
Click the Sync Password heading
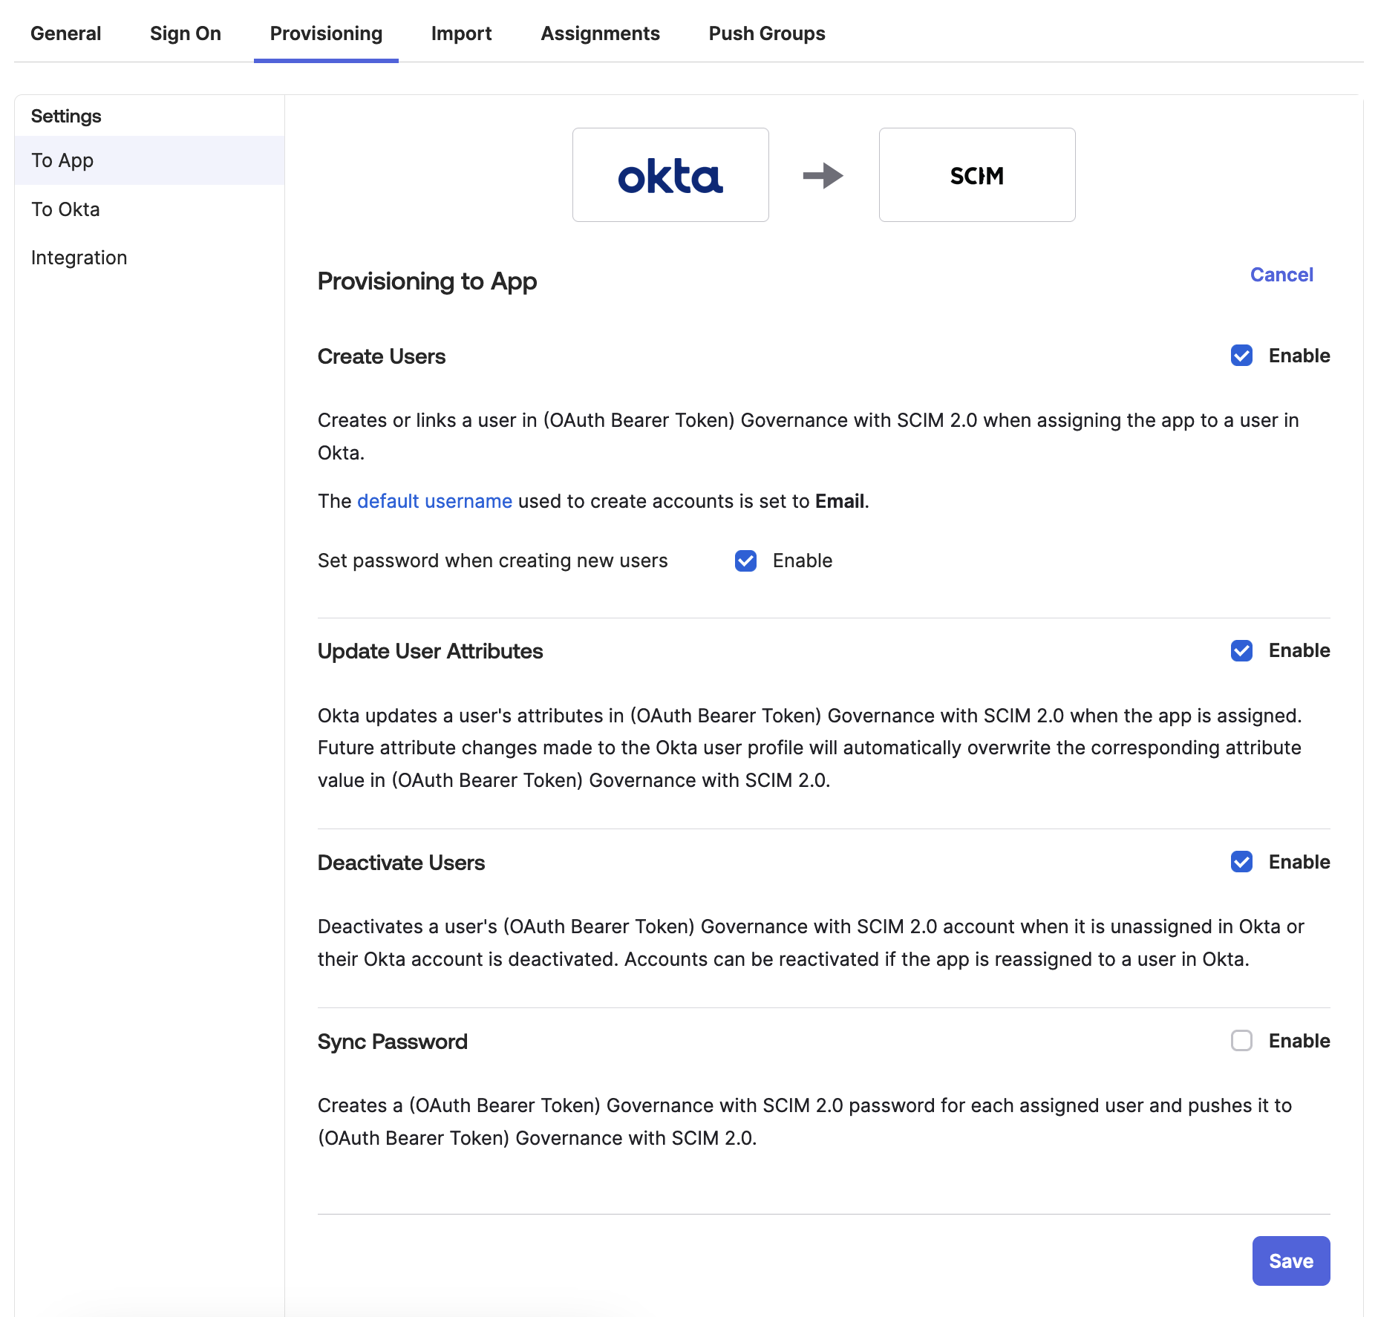point(393,1042)
